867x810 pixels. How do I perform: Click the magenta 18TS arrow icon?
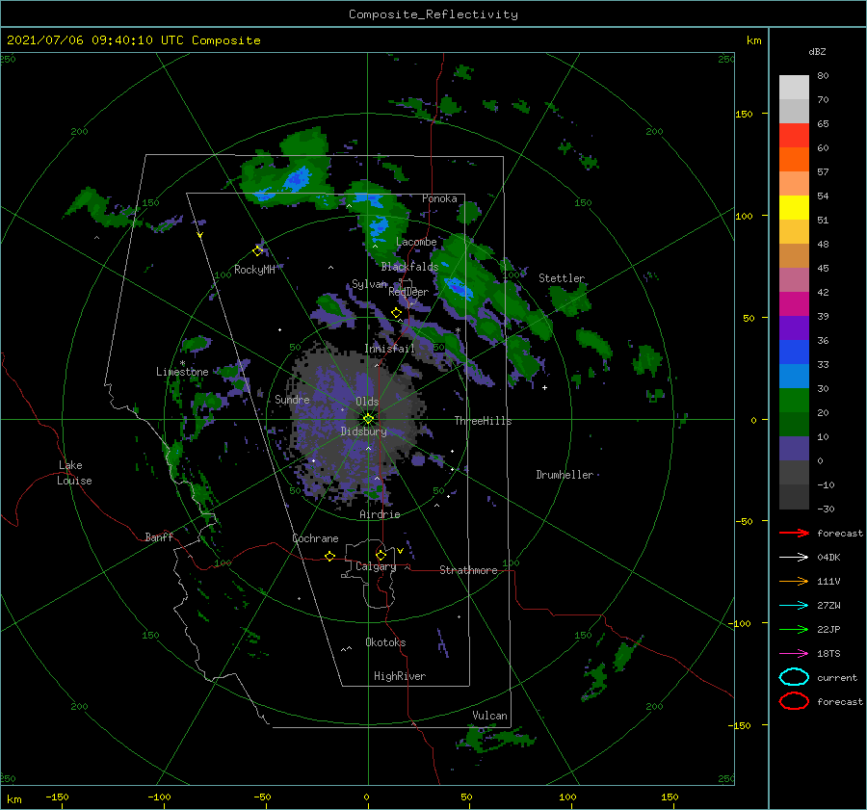(794, 654)
